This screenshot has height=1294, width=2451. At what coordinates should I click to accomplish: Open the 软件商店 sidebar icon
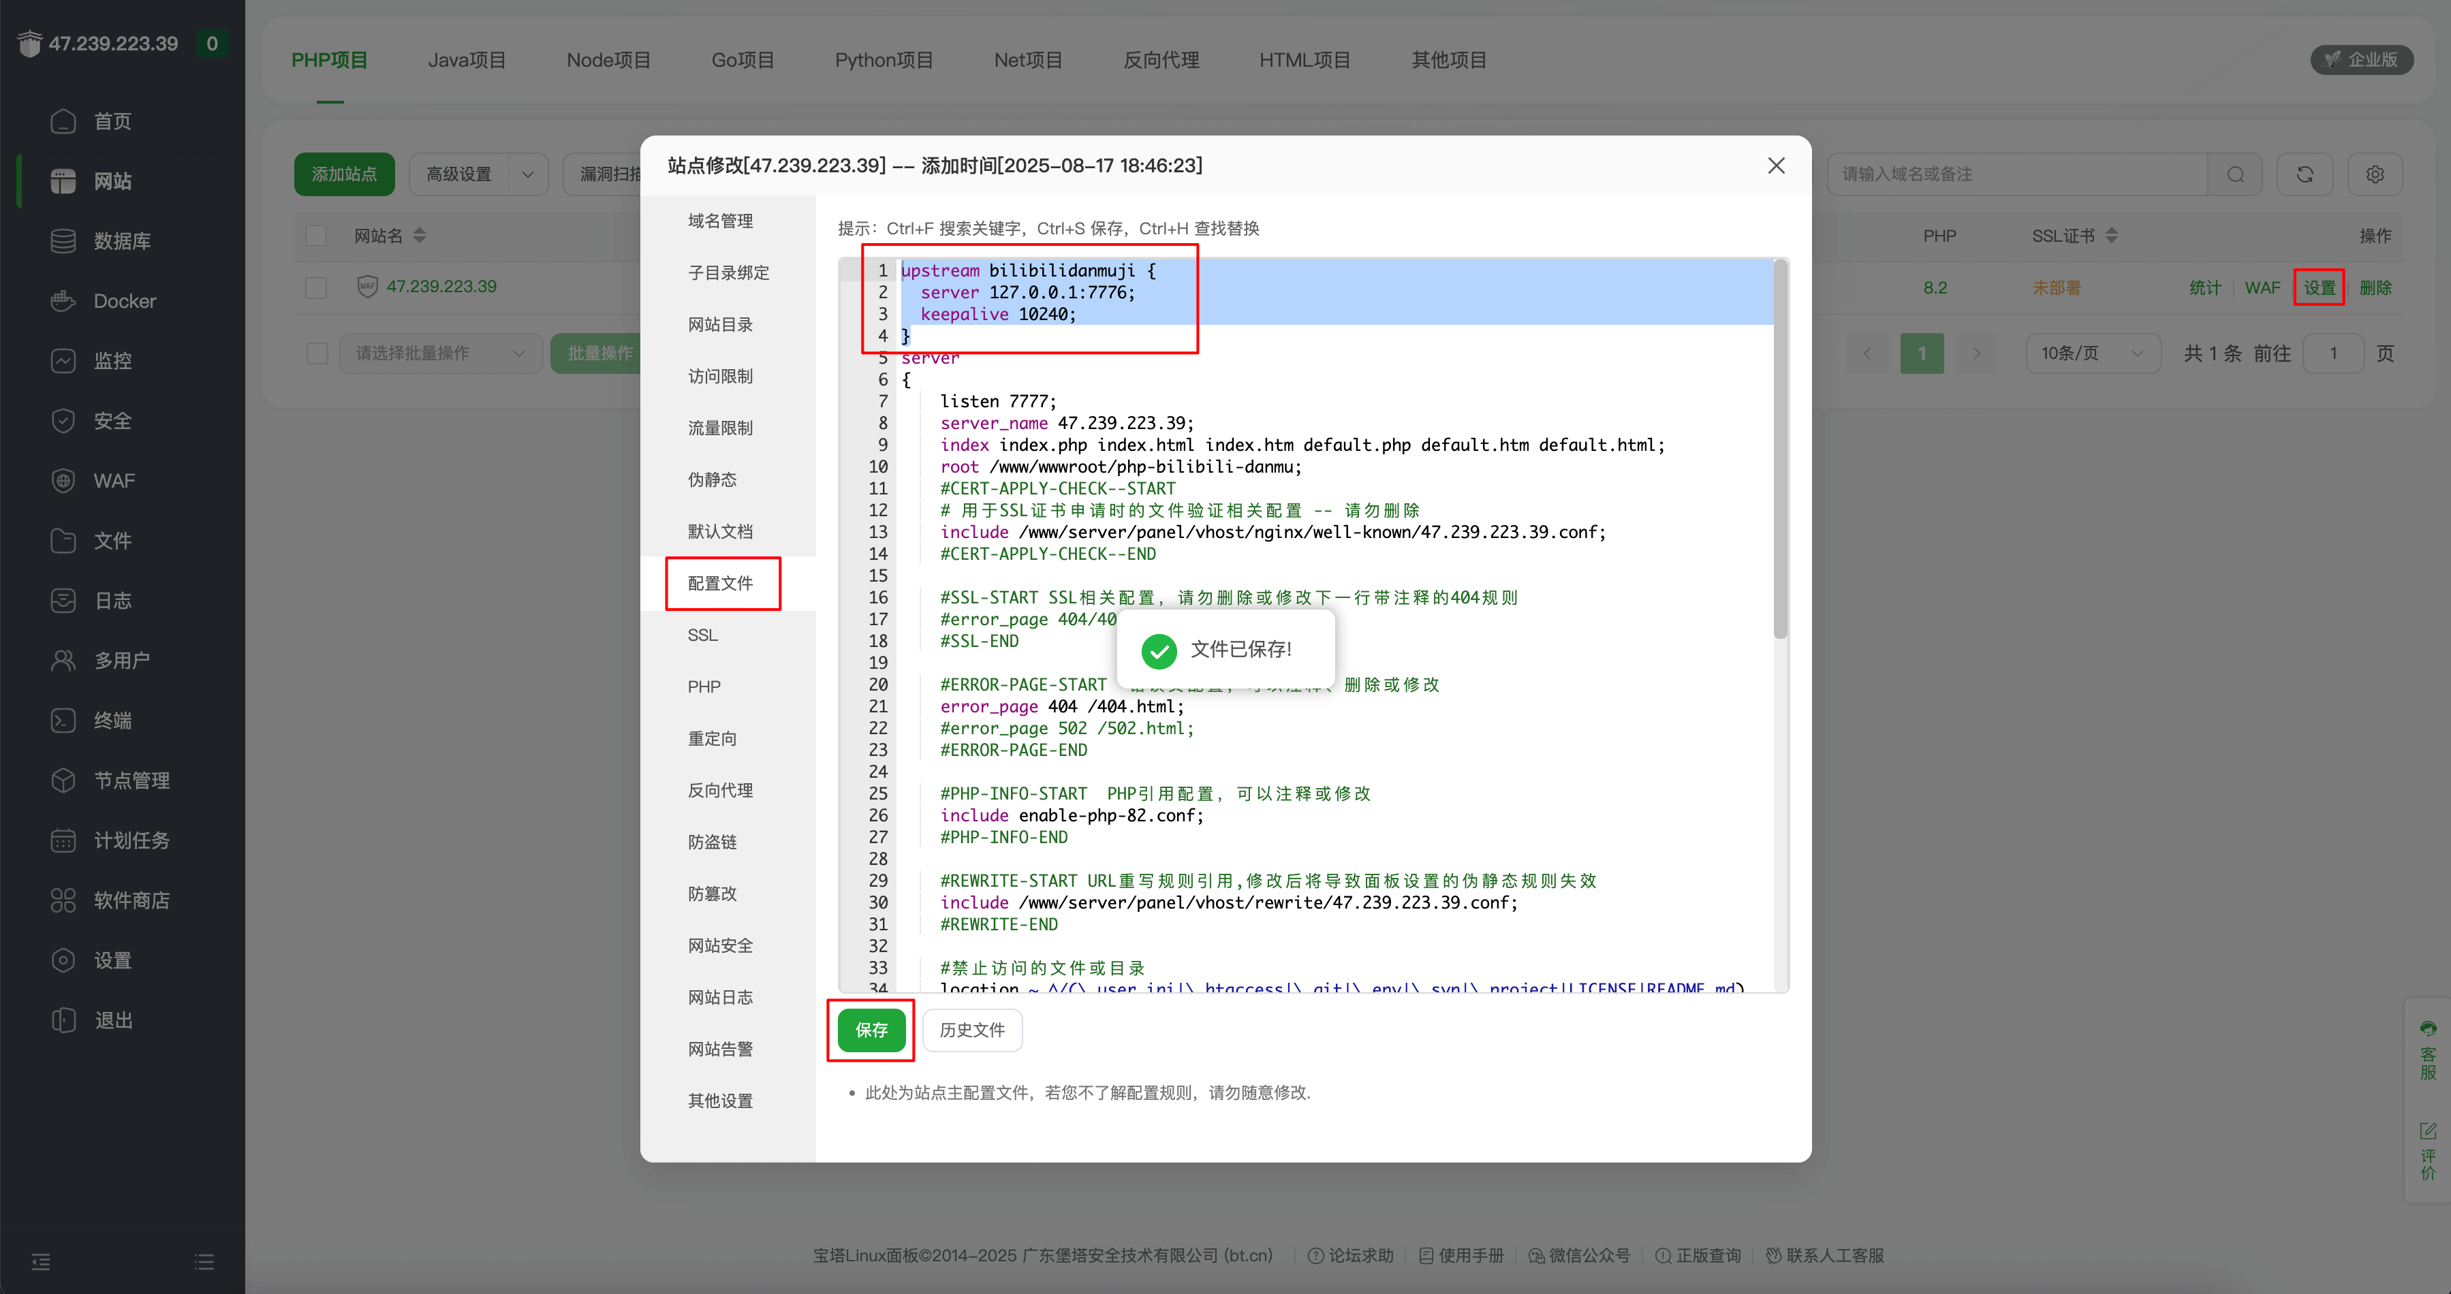(63, 899)
